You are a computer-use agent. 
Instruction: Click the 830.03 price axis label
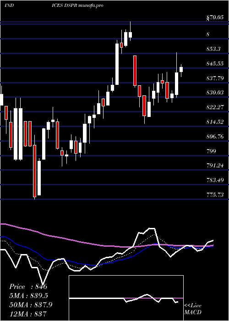pos(215,93)
